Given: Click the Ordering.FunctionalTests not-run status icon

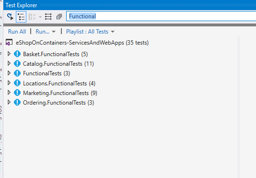Looking at the screenshot, I should pyautogui.click(x=17, y=102).
